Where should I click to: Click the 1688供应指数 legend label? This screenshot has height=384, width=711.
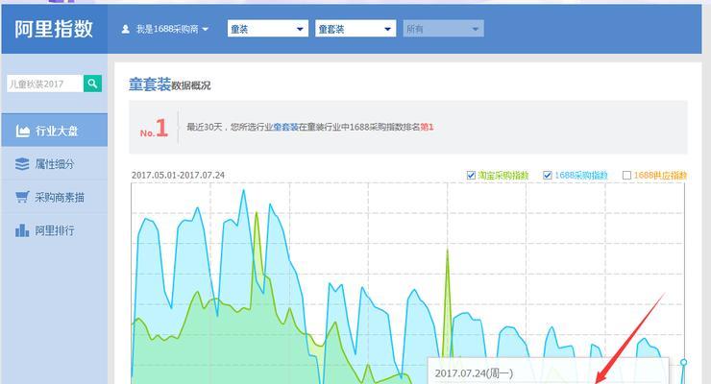(x=660, y=176)
